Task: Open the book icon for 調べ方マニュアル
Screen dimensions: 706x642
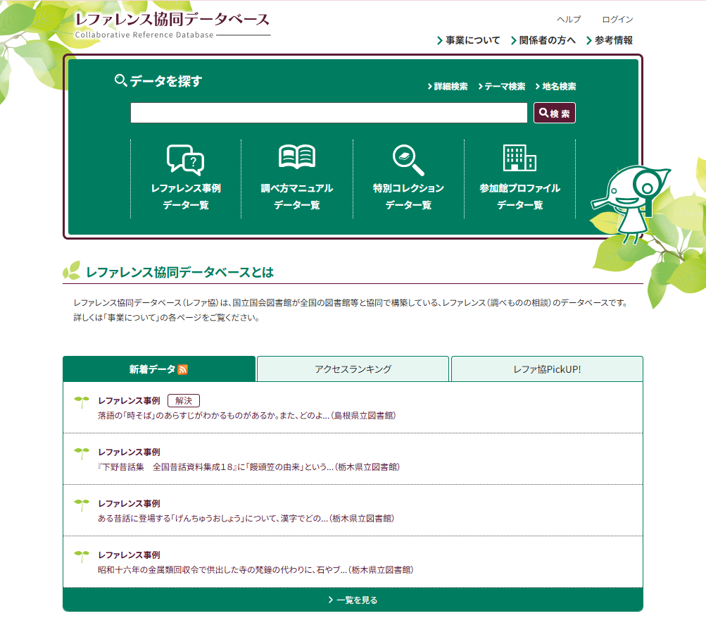Action: [297, 157]
